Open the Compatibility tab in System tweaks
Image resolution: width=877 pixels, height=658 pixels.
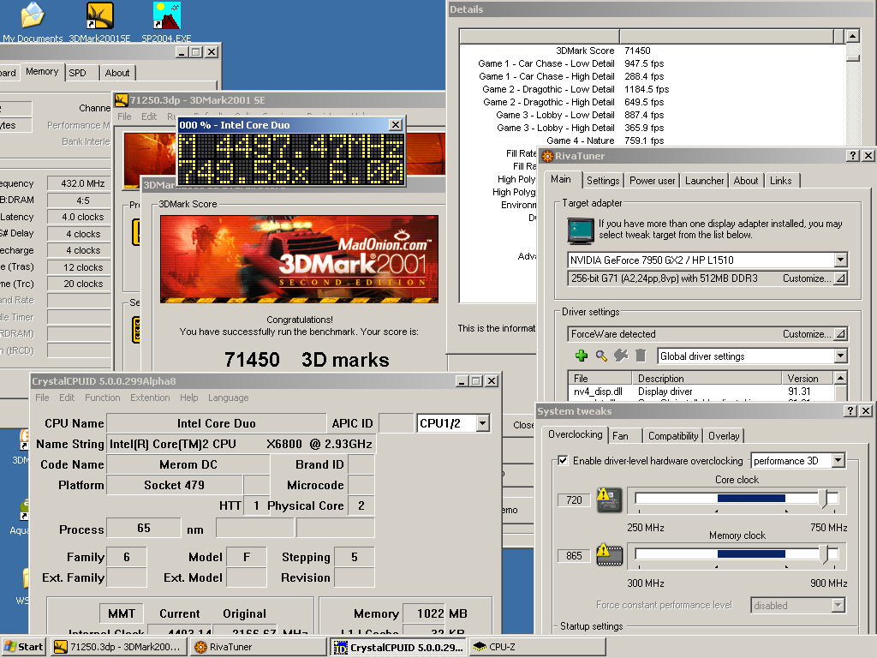(x=673, y=436)
